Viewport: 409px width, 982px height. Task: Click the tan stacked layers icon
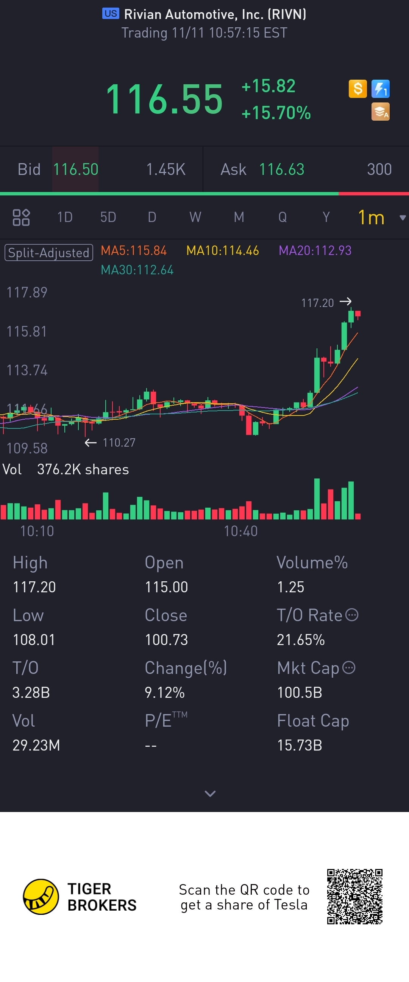(380, 112)
